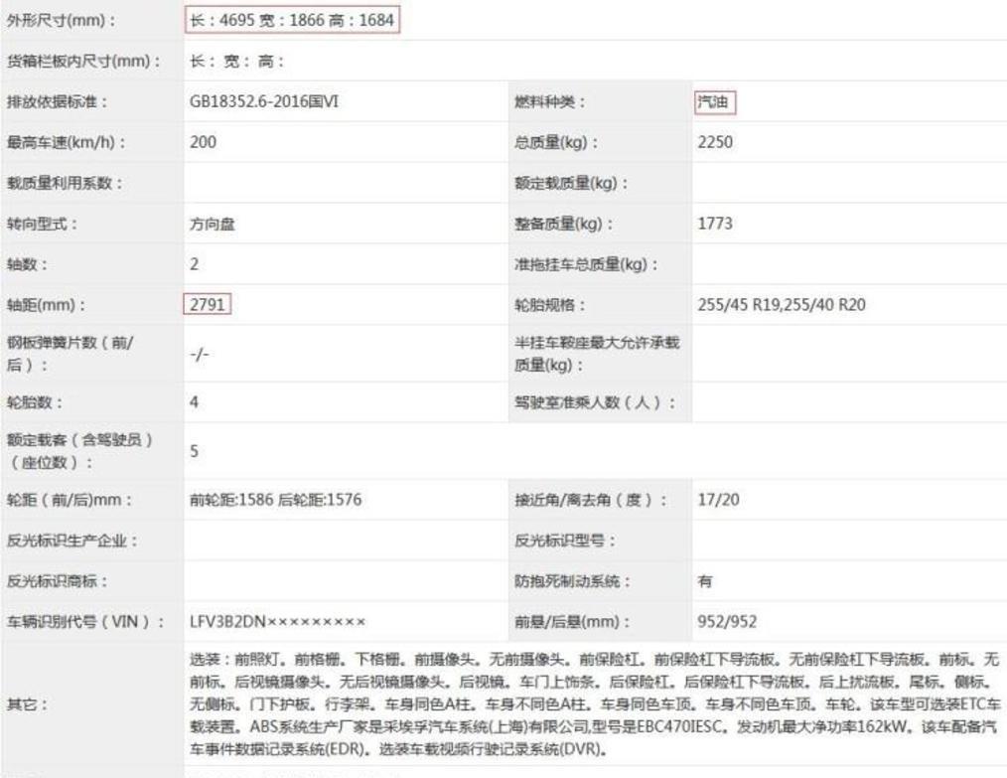Select the steering type value 方向盘
The height and width of the screenshot is (778, 1007).
click(212, 224)
